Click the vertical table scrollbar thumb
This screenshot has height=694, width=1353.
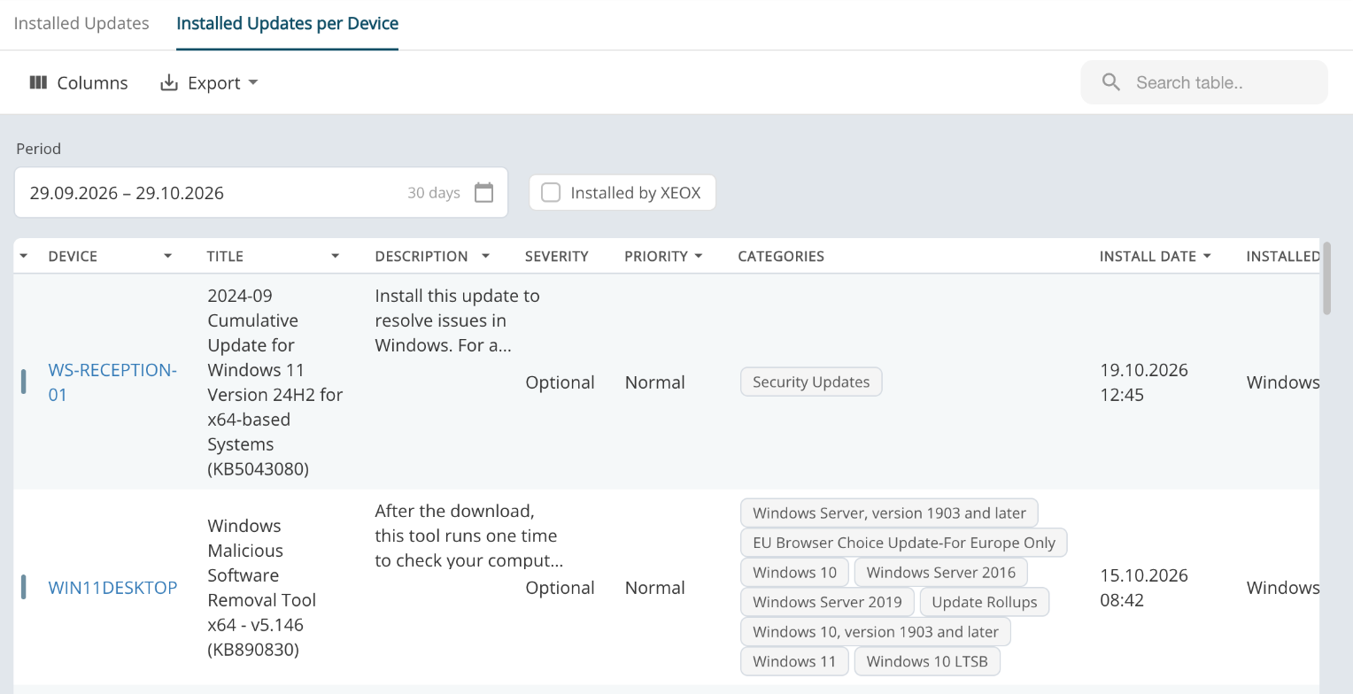[x=1326, y=277]
